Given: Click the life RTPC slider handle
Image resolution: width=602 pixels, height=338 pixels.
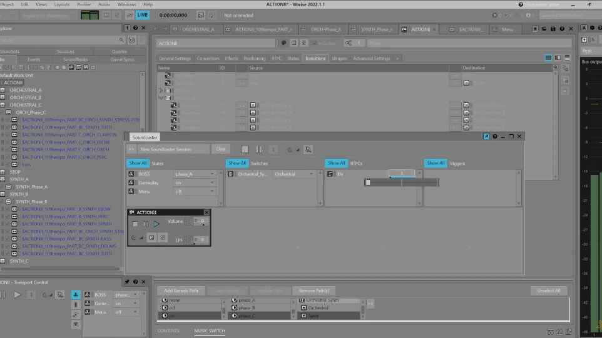Looking at the screenshot, I should coord(368,182).
